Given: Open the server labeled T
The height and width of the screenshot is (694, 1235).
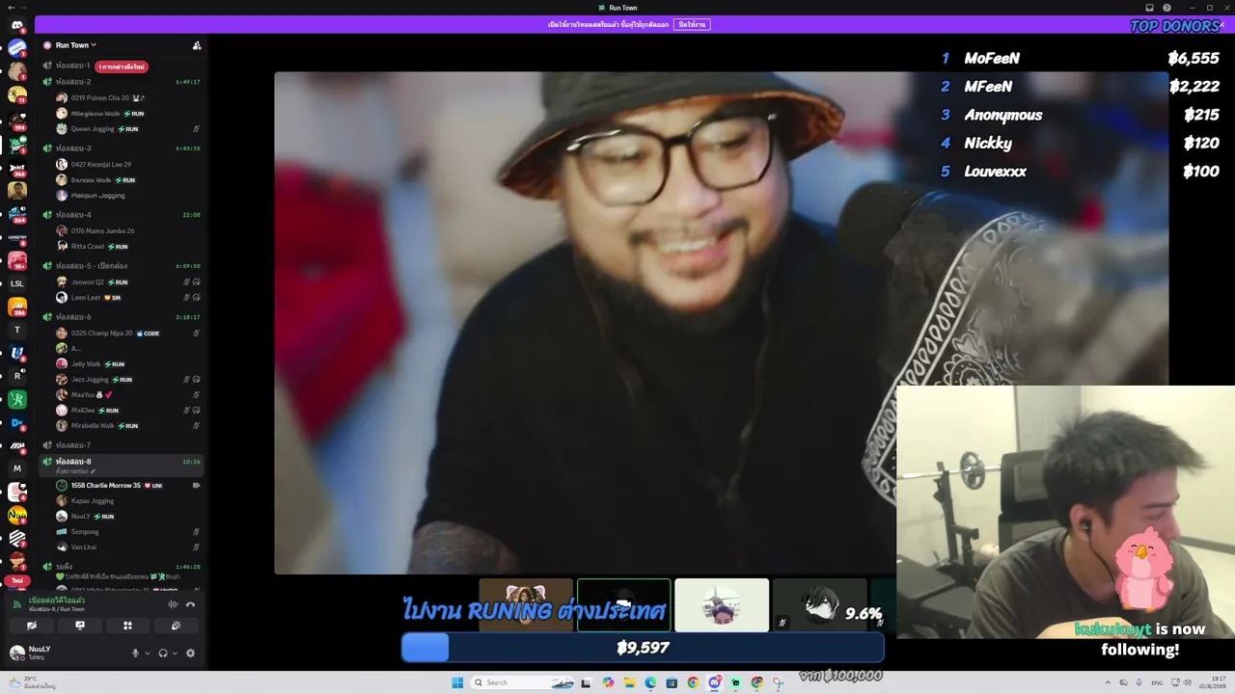Looking at the screenshot, I should (16, 330).
